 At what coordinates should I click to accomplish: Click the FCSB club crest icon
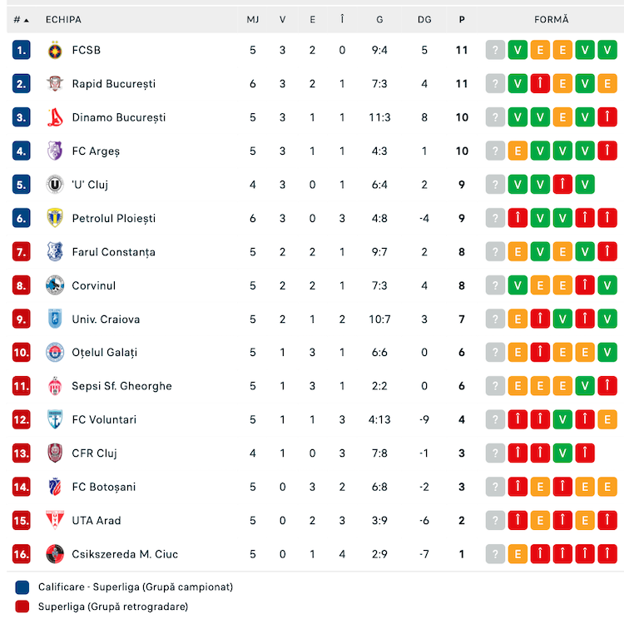click(55, 50)
